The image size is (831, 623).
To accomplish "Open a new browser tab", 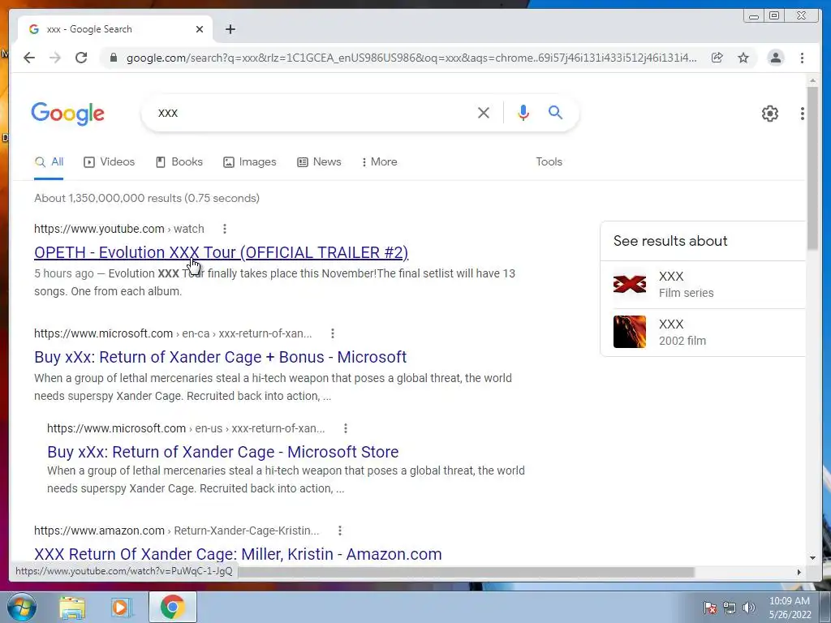I will click(x=230, y=29).
